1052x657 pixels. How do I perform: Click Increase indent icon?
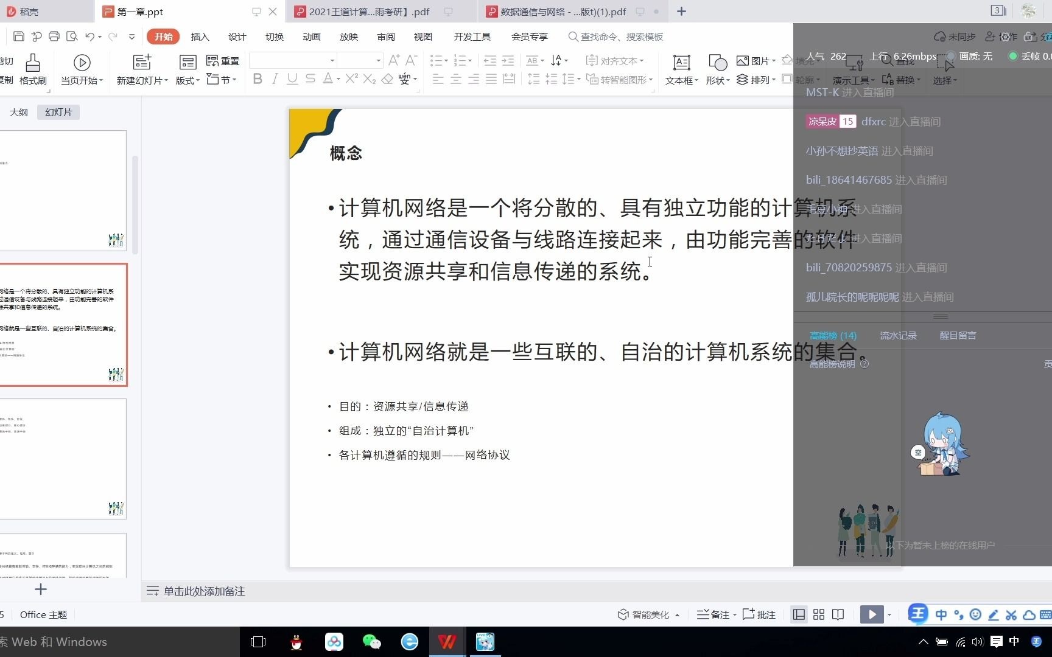tap(508, 60)
